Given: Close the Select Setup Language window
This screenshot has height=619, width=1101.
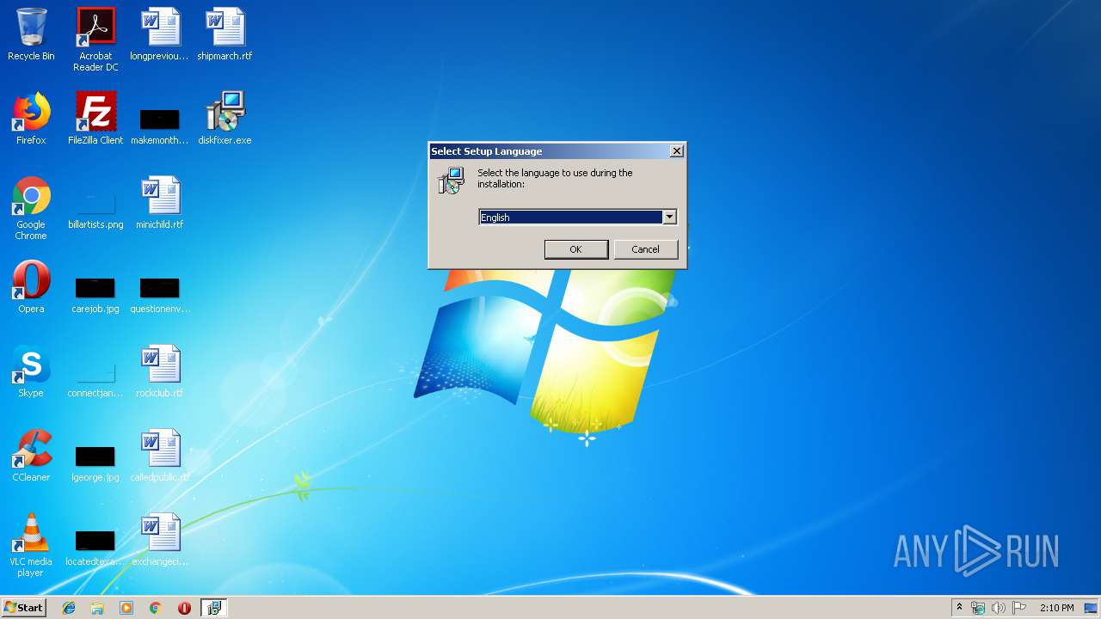Looking at the screenshot, I should click(677, 151).
